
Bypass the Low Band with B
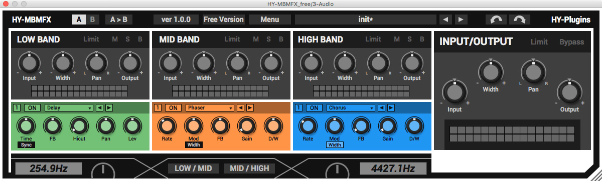click(x=140, y=39)
